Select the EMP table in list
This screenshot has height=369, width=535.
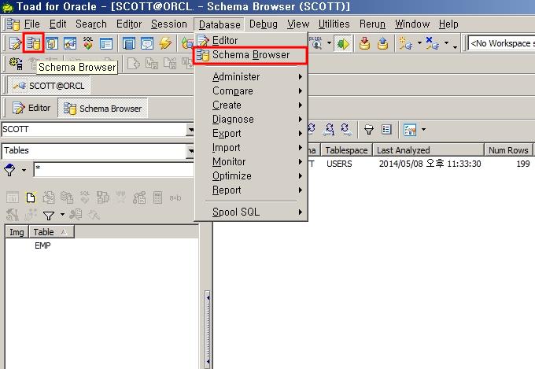pyautogui.click(x=43, y=245)
